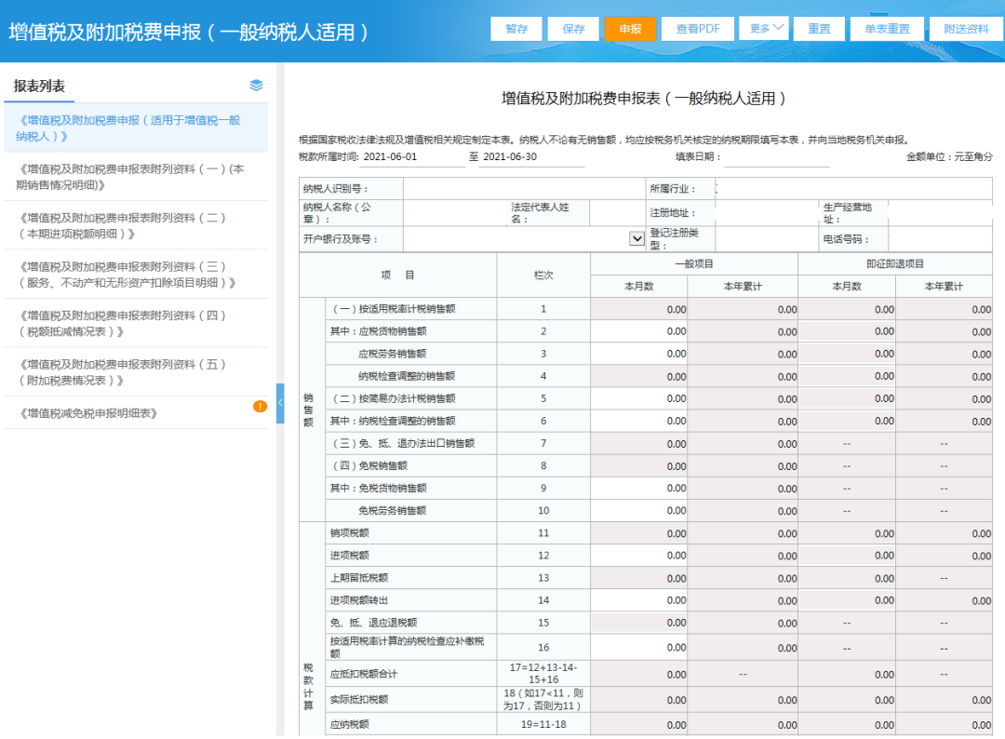This screenshot has height=739, width=1005.
Task: Open 查看PDF
Action: (x=697, y=29)
